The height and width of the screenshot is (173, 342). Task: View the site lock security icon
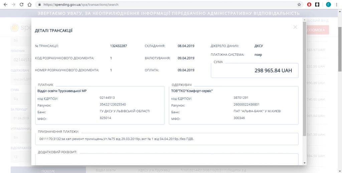pos(39,5)
